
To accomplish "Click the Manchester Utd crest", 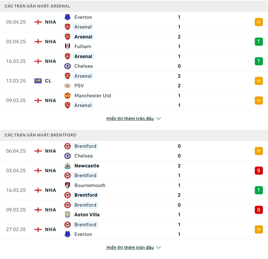I will click(x=68, y=96).
